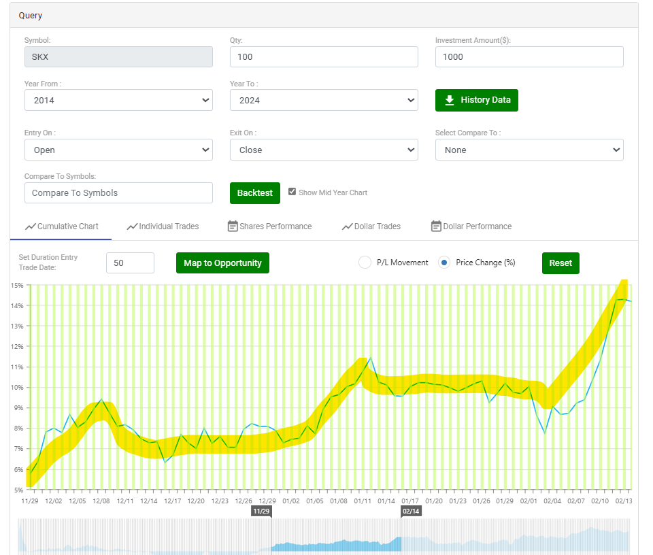This screenshot has height=555, width=653.
Task: Go to the Shares Performance tab
Action: [270, 226]
